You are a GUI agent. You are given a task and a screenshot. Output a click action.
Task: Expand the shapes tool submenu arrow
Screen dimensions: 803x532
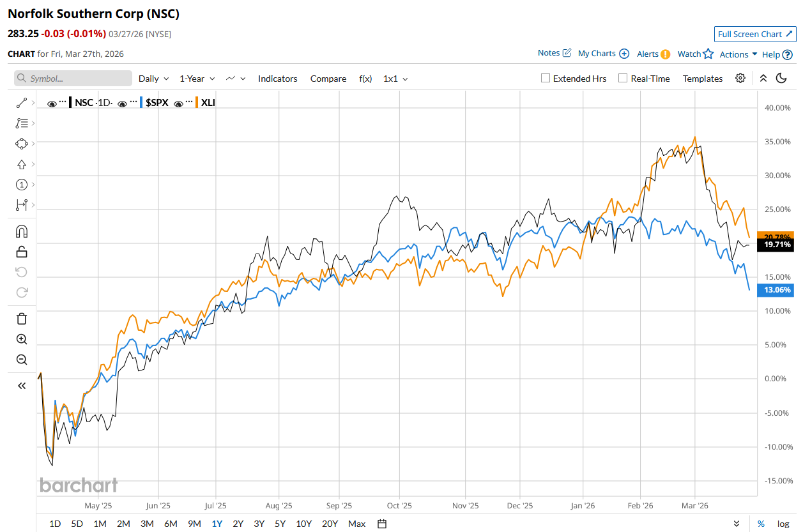pos(33,144)
